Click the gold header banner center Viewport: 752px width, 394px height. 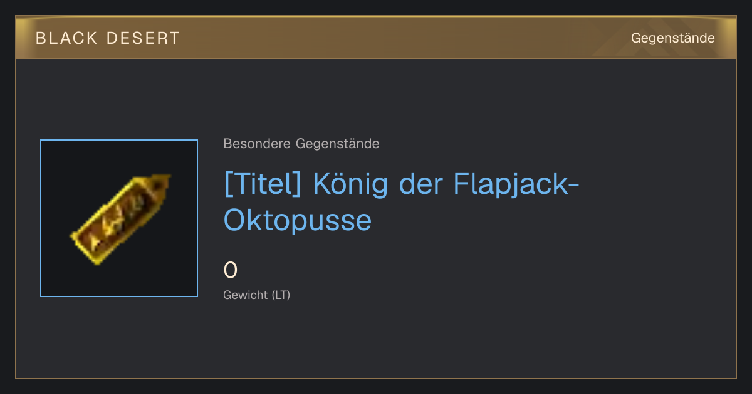pos(376,38)
